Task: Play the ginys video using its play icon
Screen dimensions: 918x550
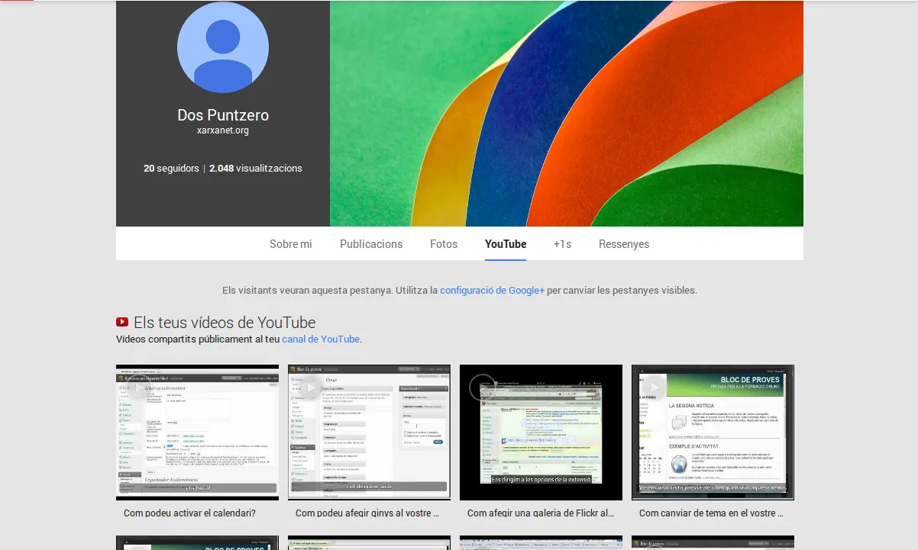Action: [x=309, y=388]
